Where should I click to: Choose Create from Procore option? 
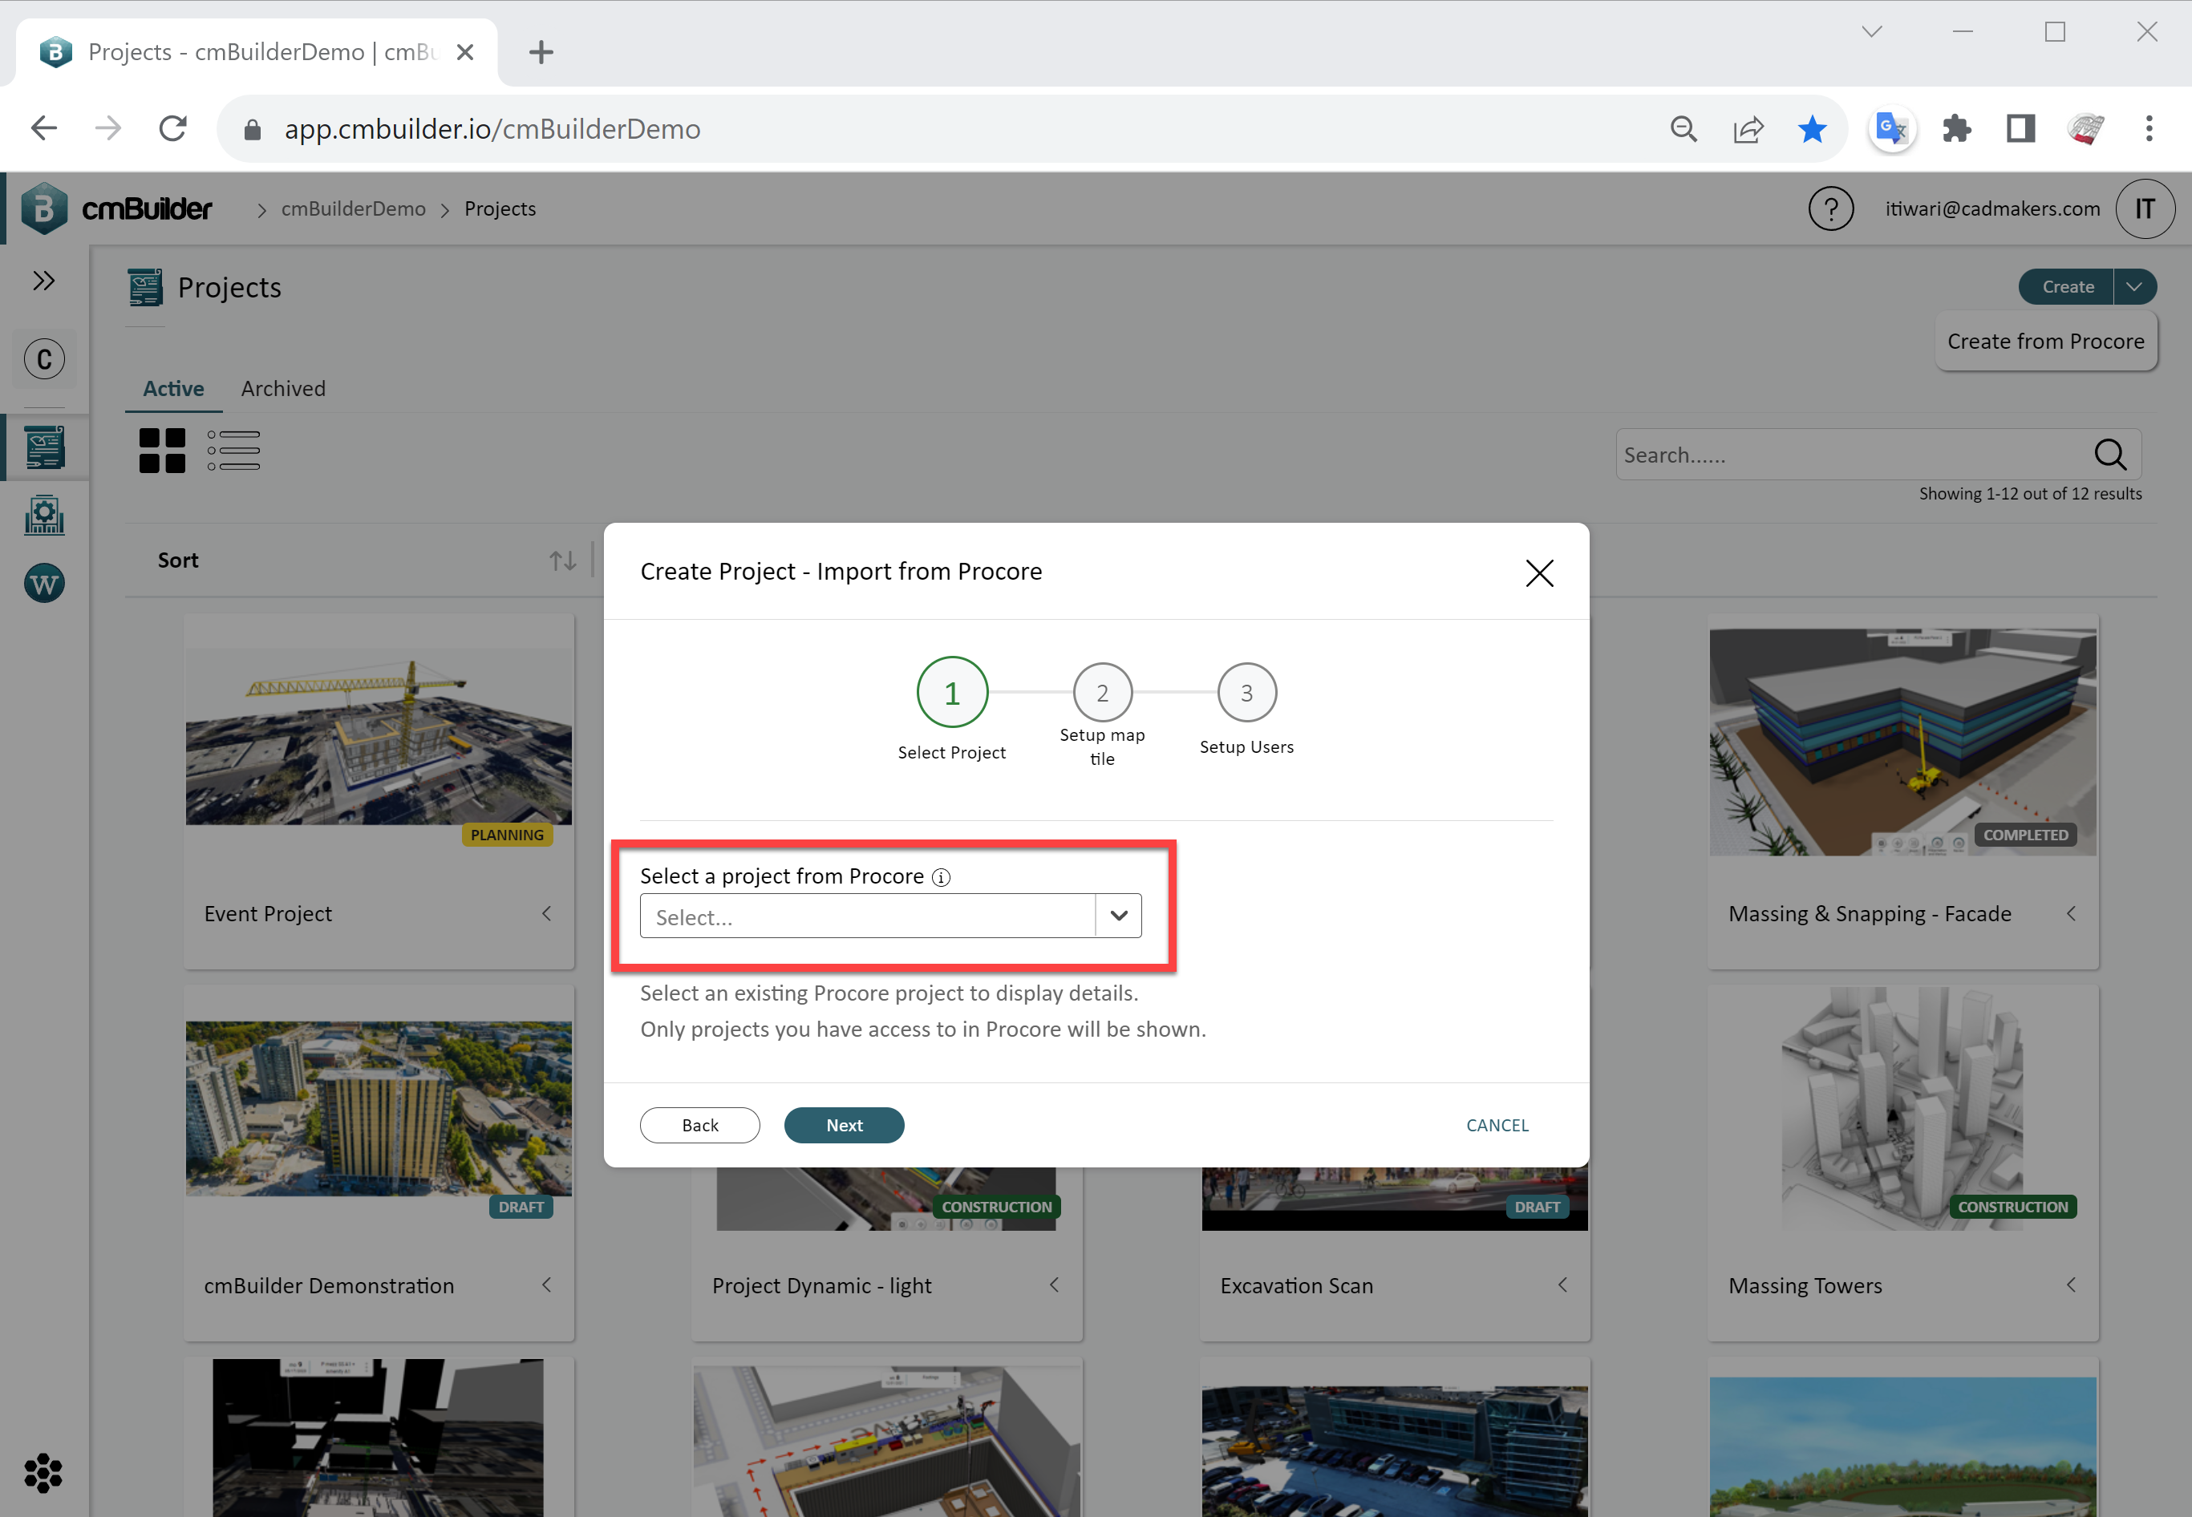(x=2045, y=342)
